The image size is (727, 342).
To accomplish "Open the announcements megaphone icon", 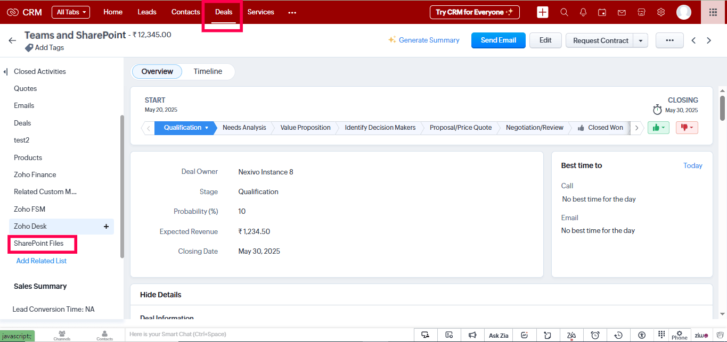I will click(x=472, y=335).
